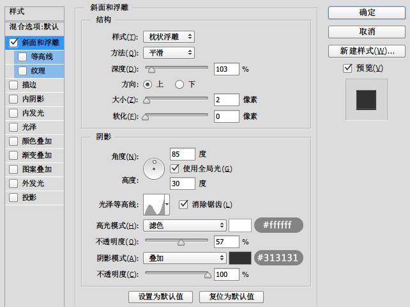This screenshot has height=307, width=410.
Task: Click the style preview thumbnail square
Action: (x=366, y=100)
